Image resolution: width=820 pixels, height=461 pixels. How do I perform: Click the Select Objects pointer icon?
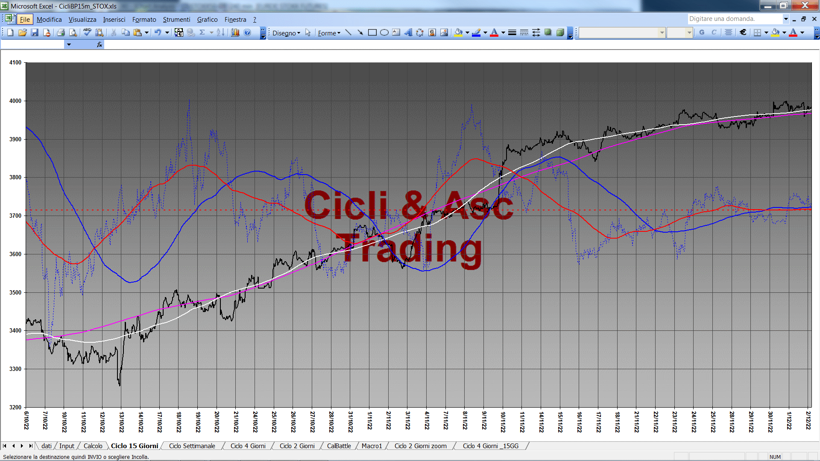point(308,32)
